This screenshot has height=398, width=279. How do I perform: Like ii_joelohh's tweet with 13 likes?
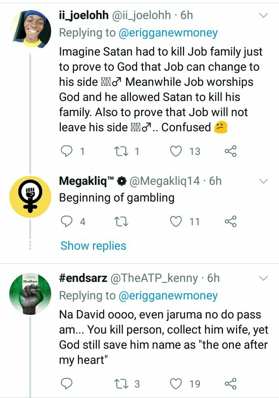176,151
